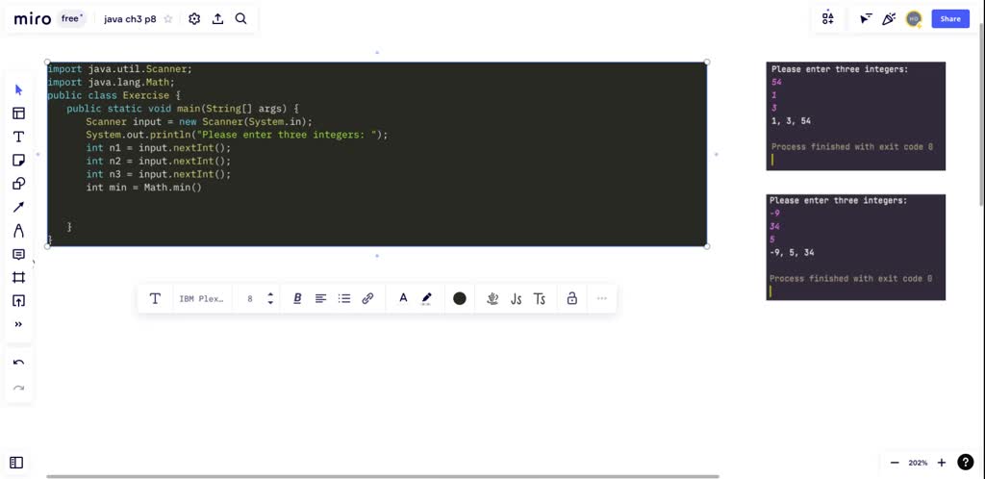Zoom in with the plus button
985x479 pixels.
click(x=942, y=463)
